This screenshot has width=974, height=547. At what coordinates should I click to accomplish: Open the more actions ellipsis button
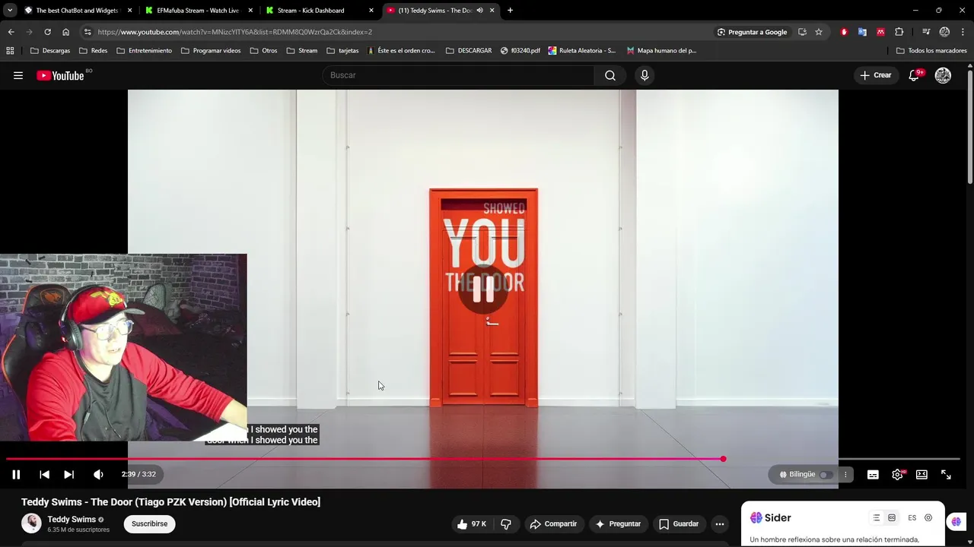720,524
